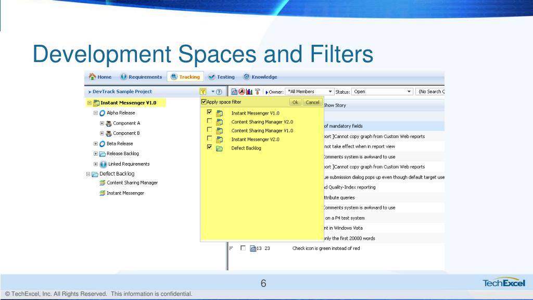Collapse the Instant Messenger V1.0 tree node

[90, 103]
